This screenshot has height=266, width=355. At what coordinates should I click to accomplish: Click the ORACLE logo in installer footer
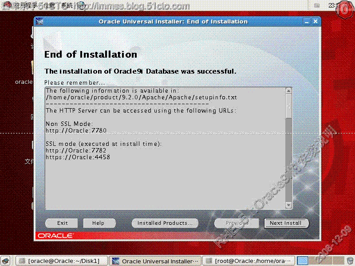pos(55,236)
